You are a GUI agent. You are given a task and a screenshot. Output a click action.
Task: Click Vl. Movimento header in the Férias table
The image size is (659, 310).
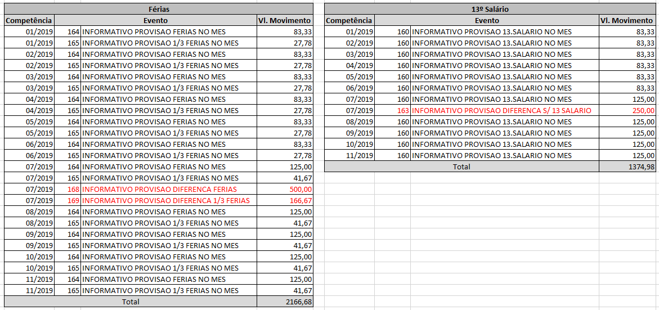[285, 20]
